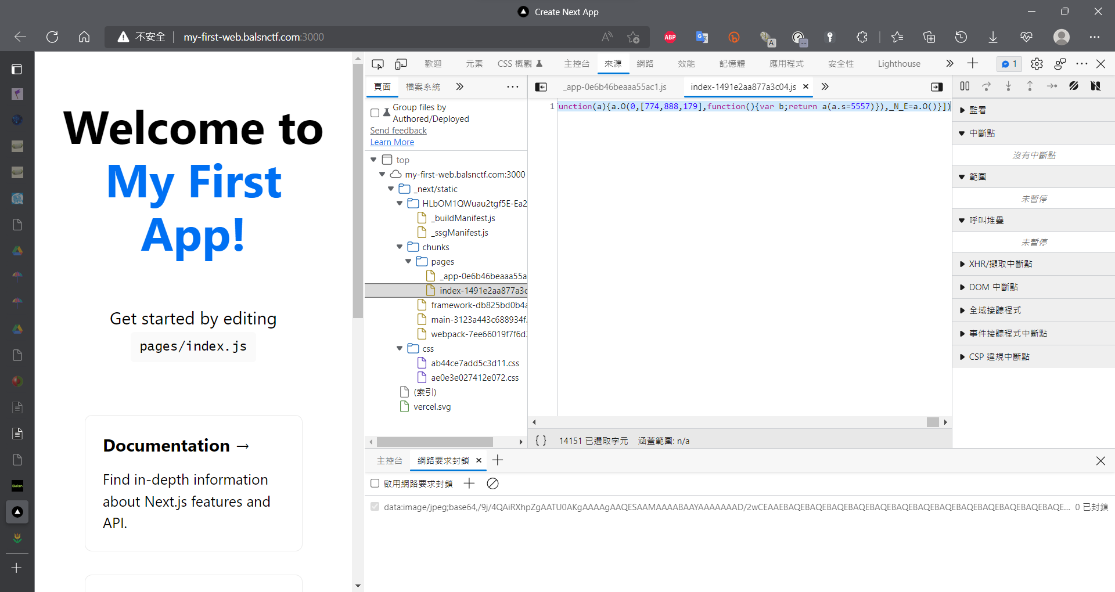Add a network request blocking pattern
Viewport: 1115px width, 592px height.
point(469,483)
